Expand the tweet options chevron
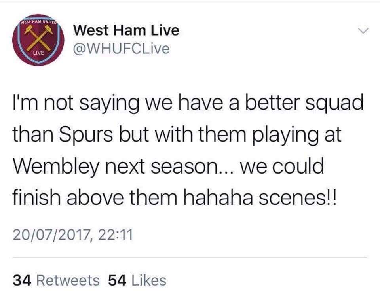380x295 pixels. coord(363,31)
